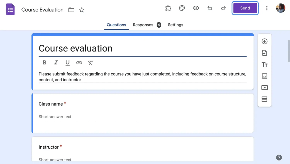Open the add-ons puzzle icon
Screen dimensions: 290x164
pyautogui.click(x=168, y=8)
